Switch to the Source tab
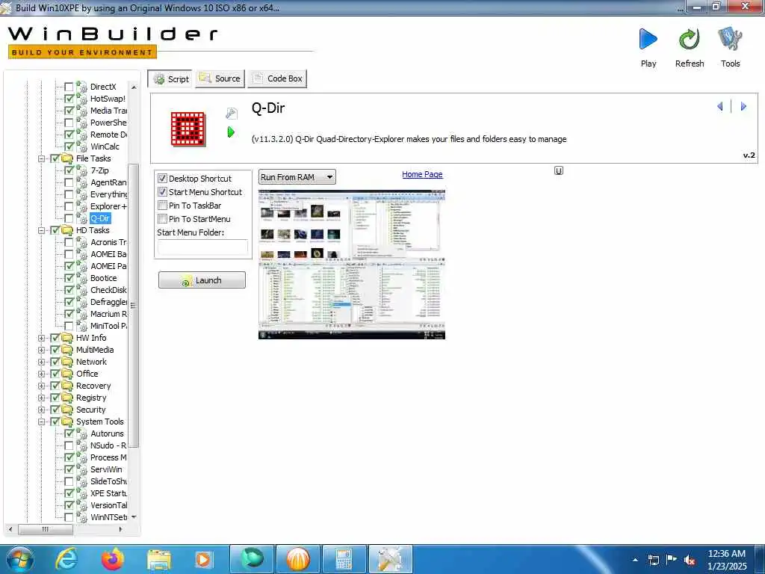 220,78
